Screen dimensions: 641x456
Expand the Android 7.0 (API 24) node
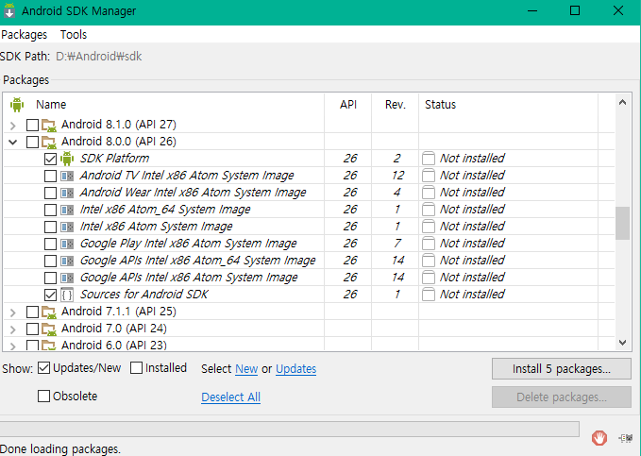tap(12, 329)
